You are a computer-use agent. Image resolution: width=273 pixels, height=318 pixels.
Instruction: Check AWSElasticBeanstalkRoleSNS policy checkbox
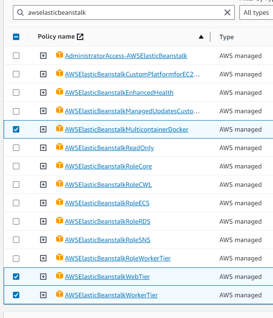coord(16,240)
